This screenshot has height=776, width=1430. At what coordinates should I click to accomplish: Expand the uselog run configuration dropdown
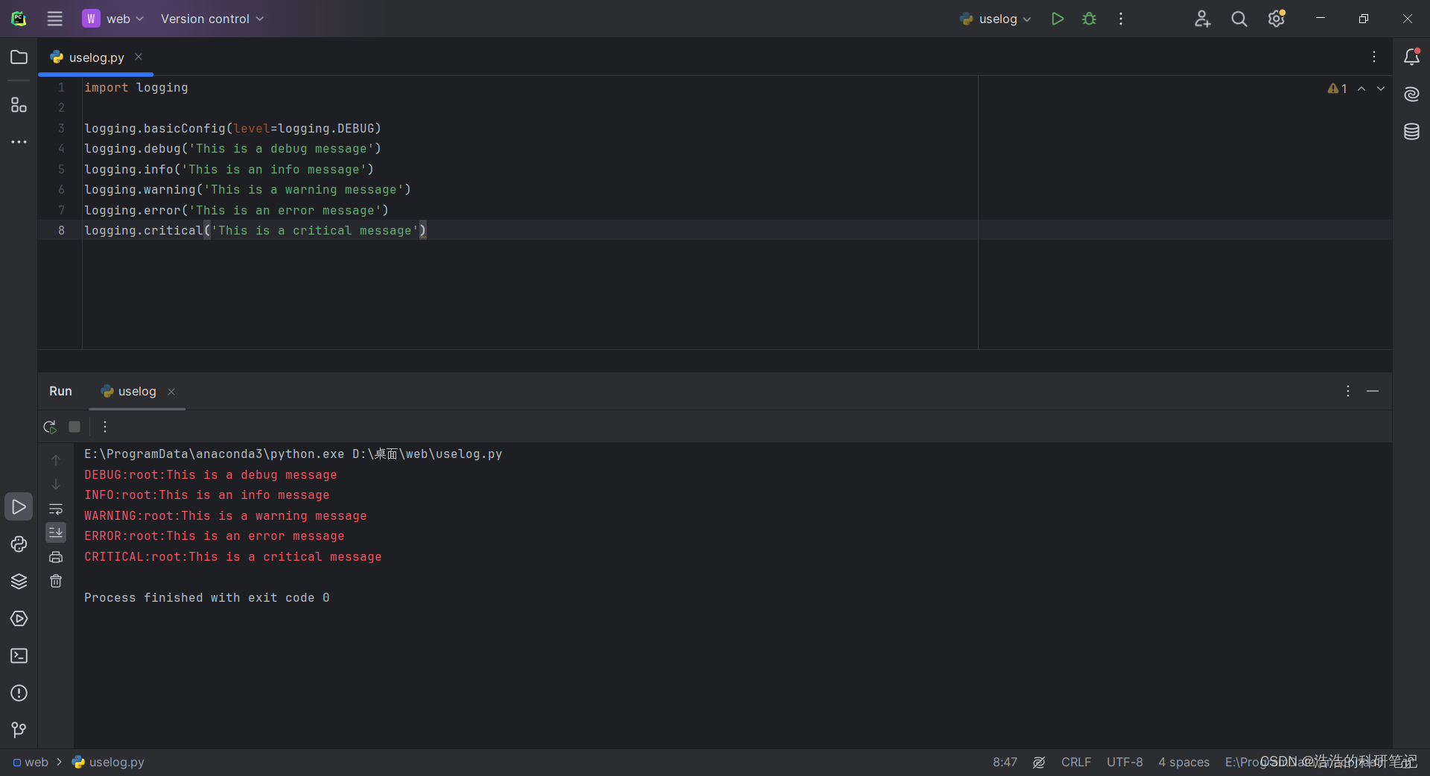tap(996, 19)
